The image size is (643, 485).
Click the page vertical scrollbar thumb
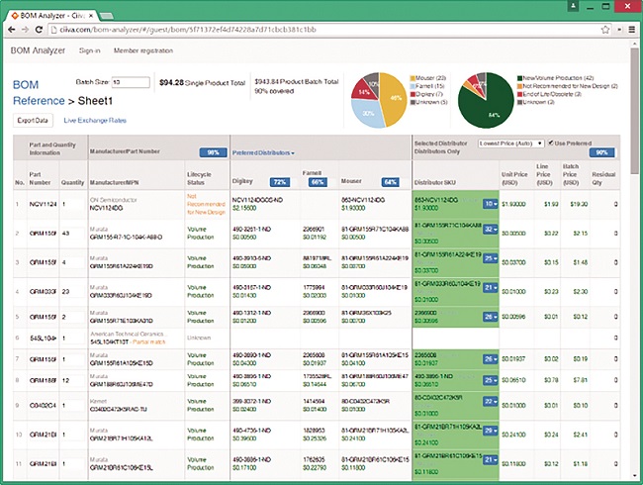pos(634,111)
